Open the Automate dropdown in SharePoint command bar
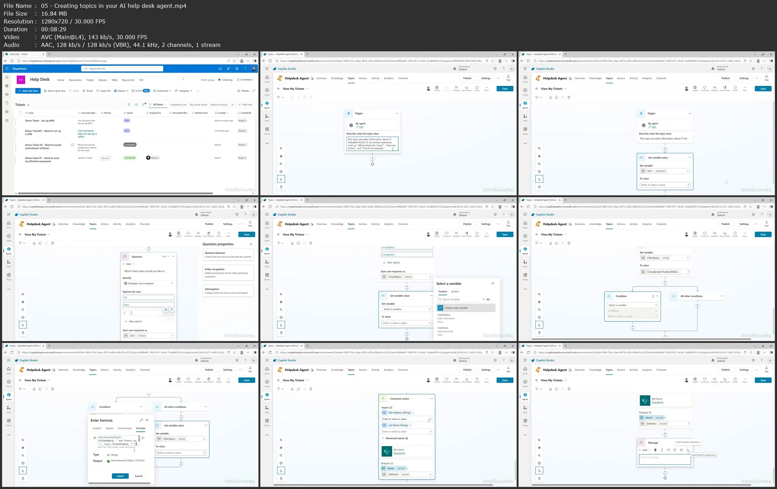Image resolution: width=777 pixels, height=489 pixels. [x=162, y=91]
